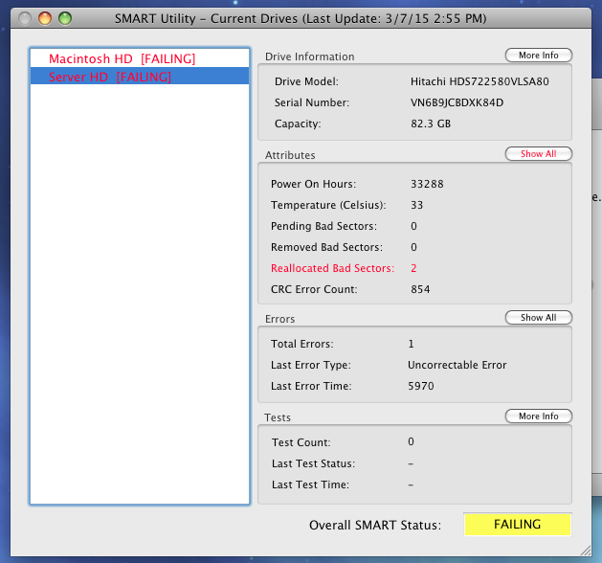Select Server HD [FAILING] drive

point(140,77)
